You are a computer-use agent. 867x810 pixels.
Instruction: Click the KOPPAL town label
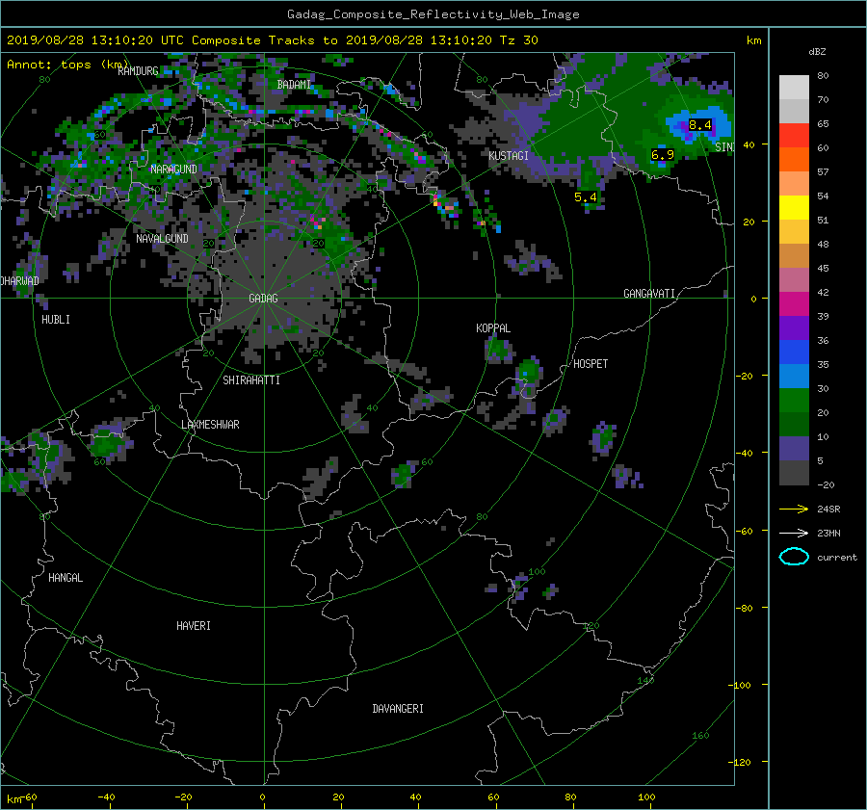coord(492,328)
